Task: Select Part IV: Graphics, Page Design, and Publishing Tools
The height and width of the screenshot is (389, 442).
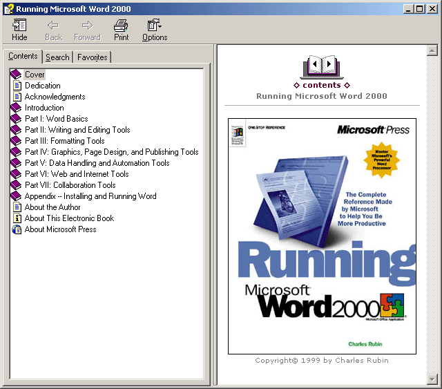Action: [112, 152]
